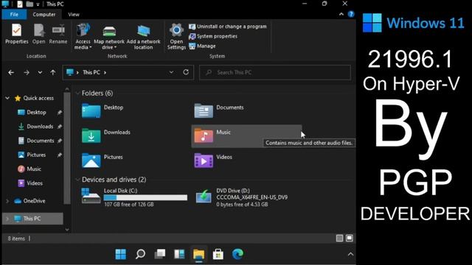Open the address bar history dropdown
Viewport: 472px width, 265px height.
point(171,72)
